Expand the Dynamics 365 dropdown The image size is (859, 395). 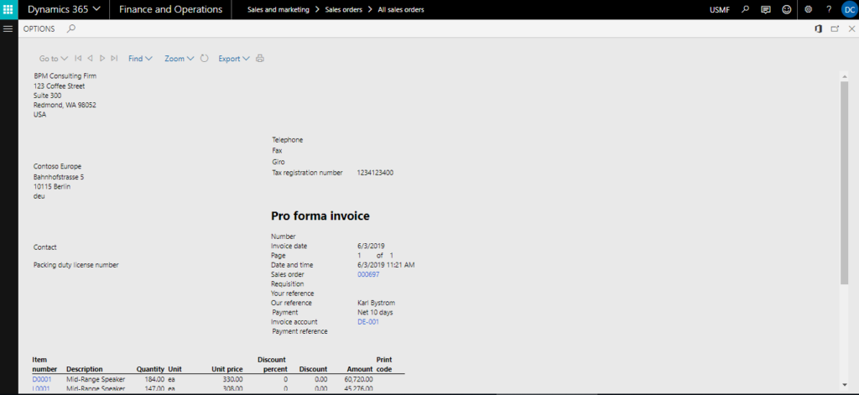pos(64,9)
